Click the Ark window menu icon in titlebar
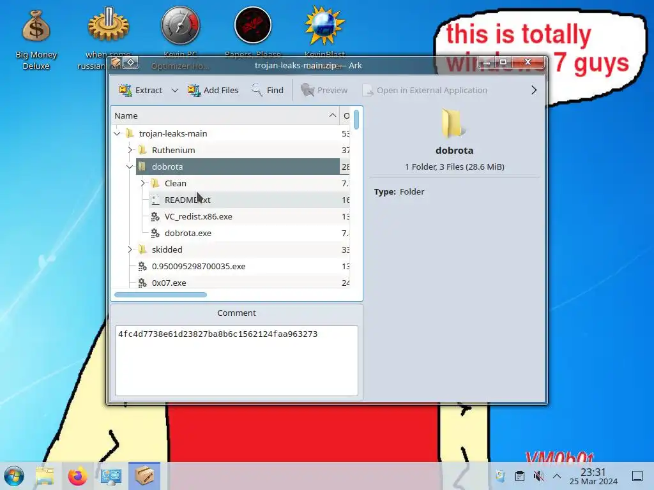The height and width of the screenshot is (490, 654). coord(116,63)
